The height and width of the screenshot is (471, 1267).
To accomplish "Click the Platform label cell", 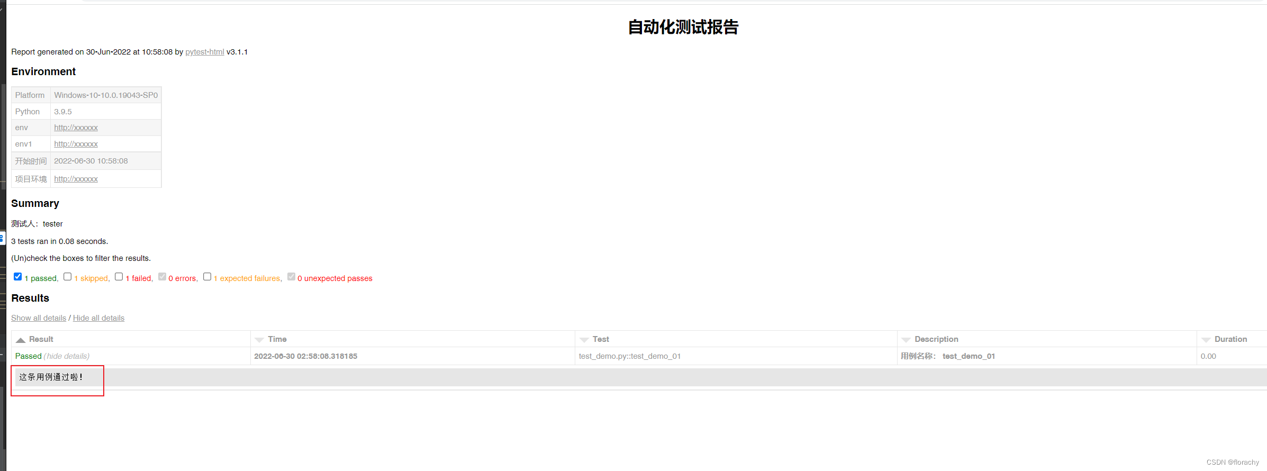I will 31,95.
